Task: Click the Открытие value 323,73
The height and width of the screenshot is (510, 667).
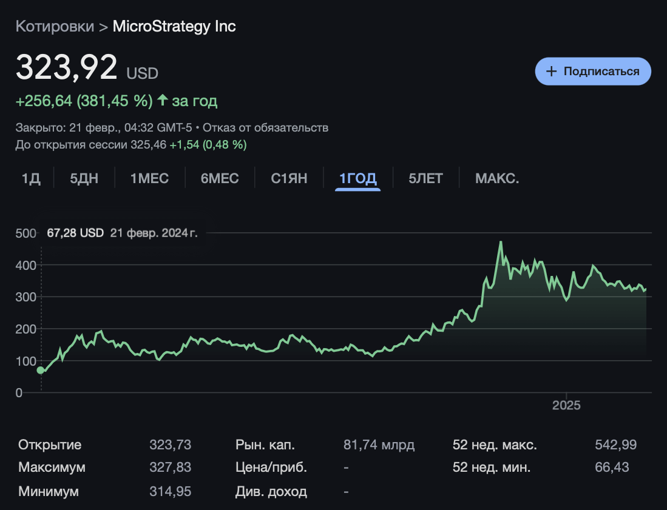Action: point(170,445)
